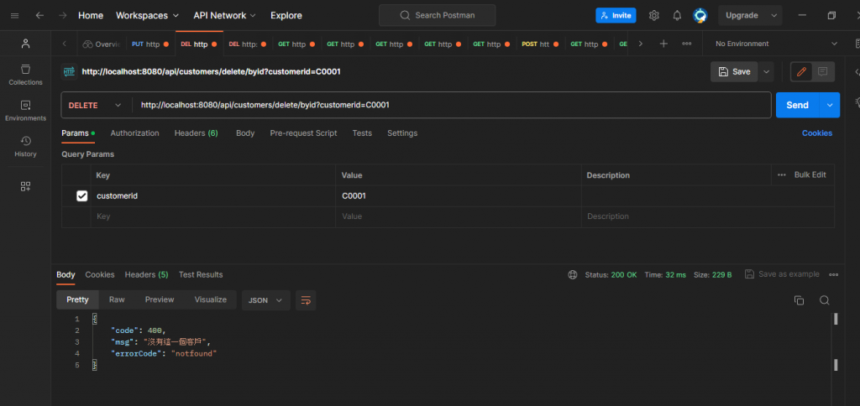Search the response with the magnifier icon
Viewport: 860px width, 406px height.
pyautogui.click(x=825, y=300)
